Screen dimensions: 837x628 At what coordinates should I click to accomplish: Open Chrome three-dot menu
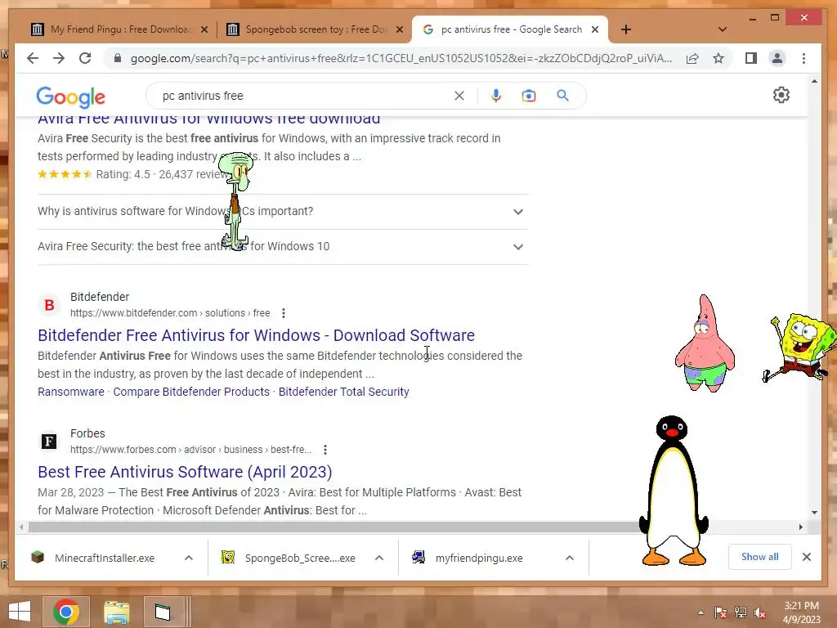pyautogui.click(x=804, y=58)
